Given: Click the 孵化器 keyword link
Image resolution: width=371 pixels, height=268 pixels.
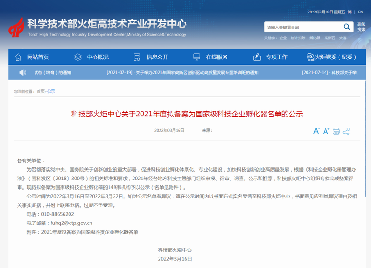Looking at the screenshot, I should [315, 38].
